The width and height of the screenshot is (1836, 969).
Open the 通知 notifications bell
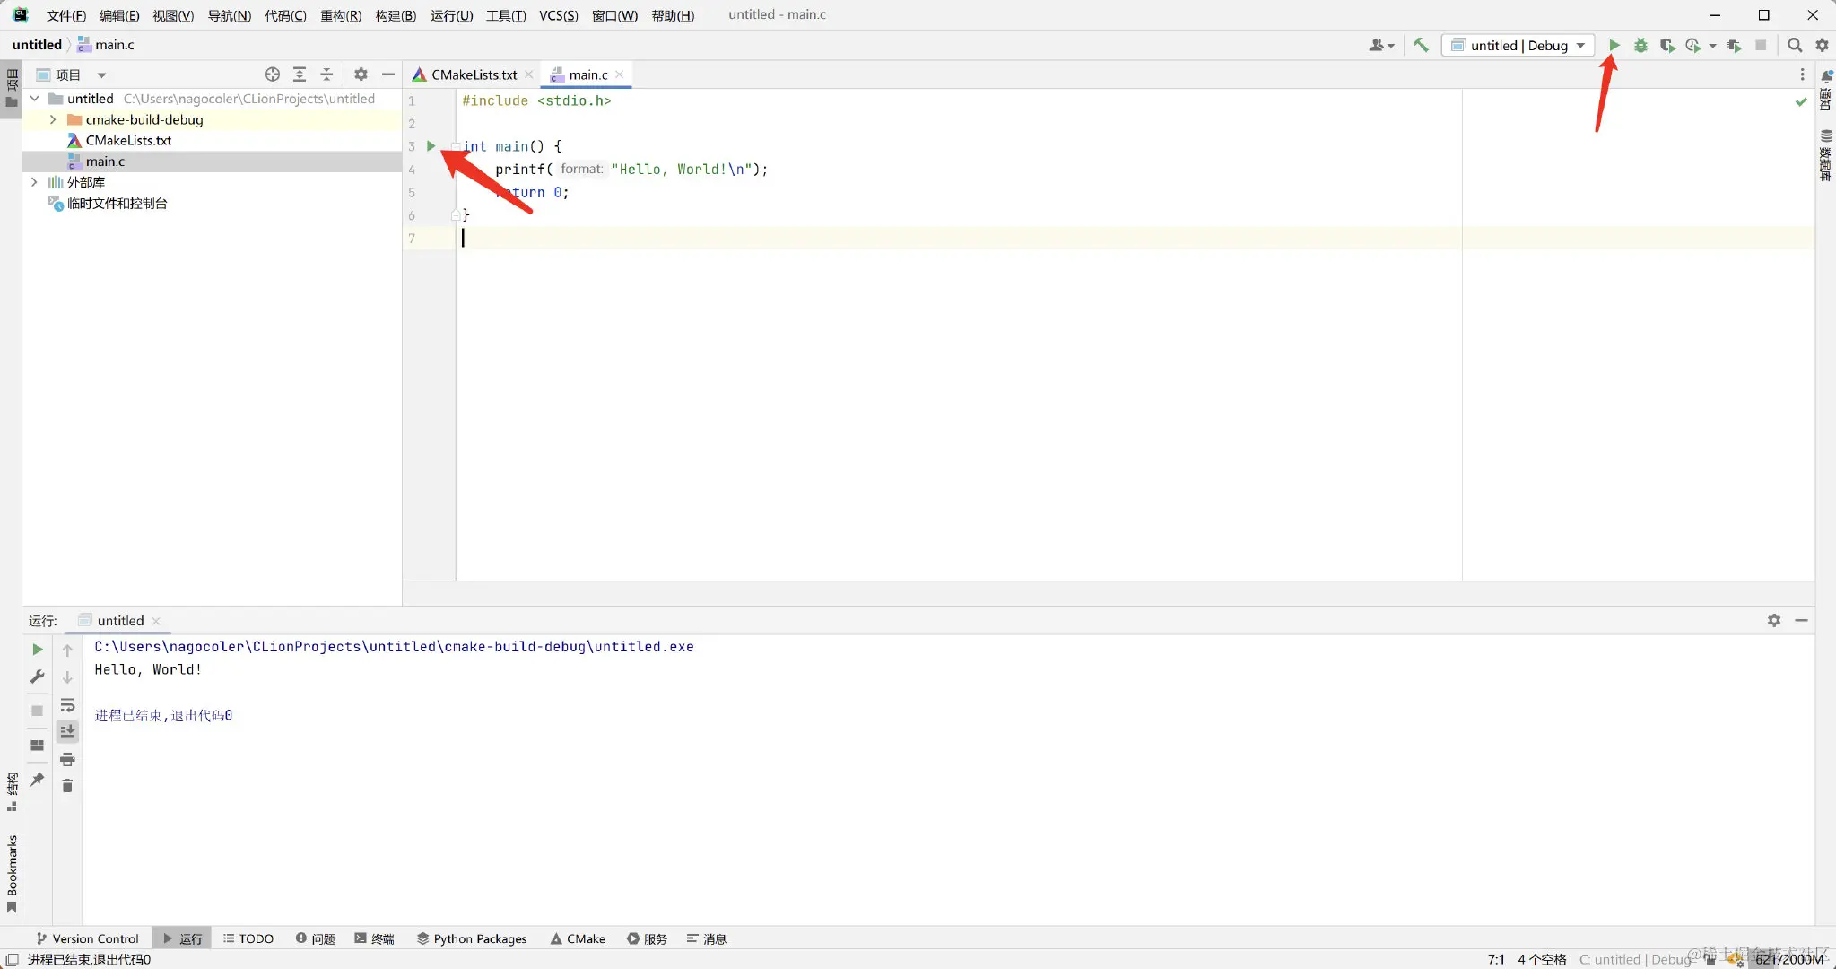coord(1825,91)
